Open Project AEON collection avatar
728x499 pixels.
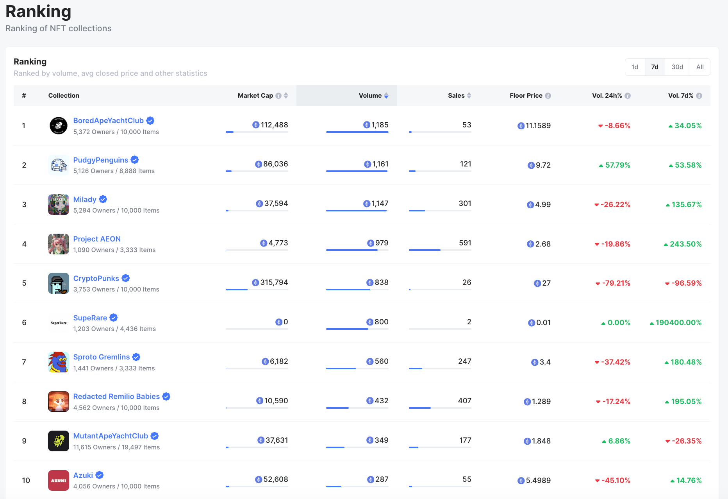tap(59, 244)
